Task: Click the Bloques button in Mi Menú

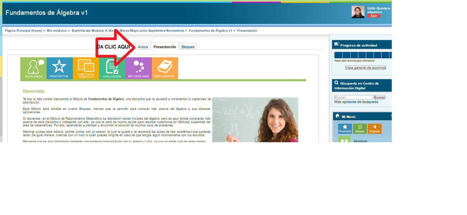Action: [360, 128]
